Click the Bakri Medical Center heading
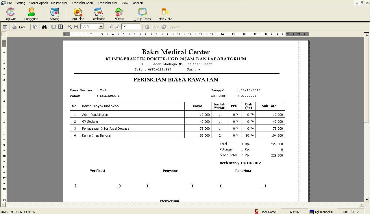The image size is (370, 214). pyautogui.click(x=176, y=52)
